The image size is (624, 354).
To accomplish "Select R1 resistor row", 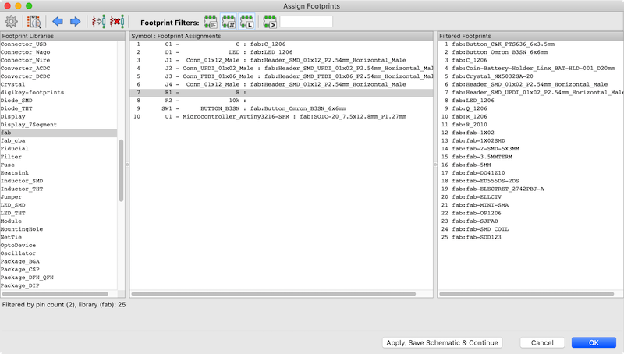I will 282,92.
